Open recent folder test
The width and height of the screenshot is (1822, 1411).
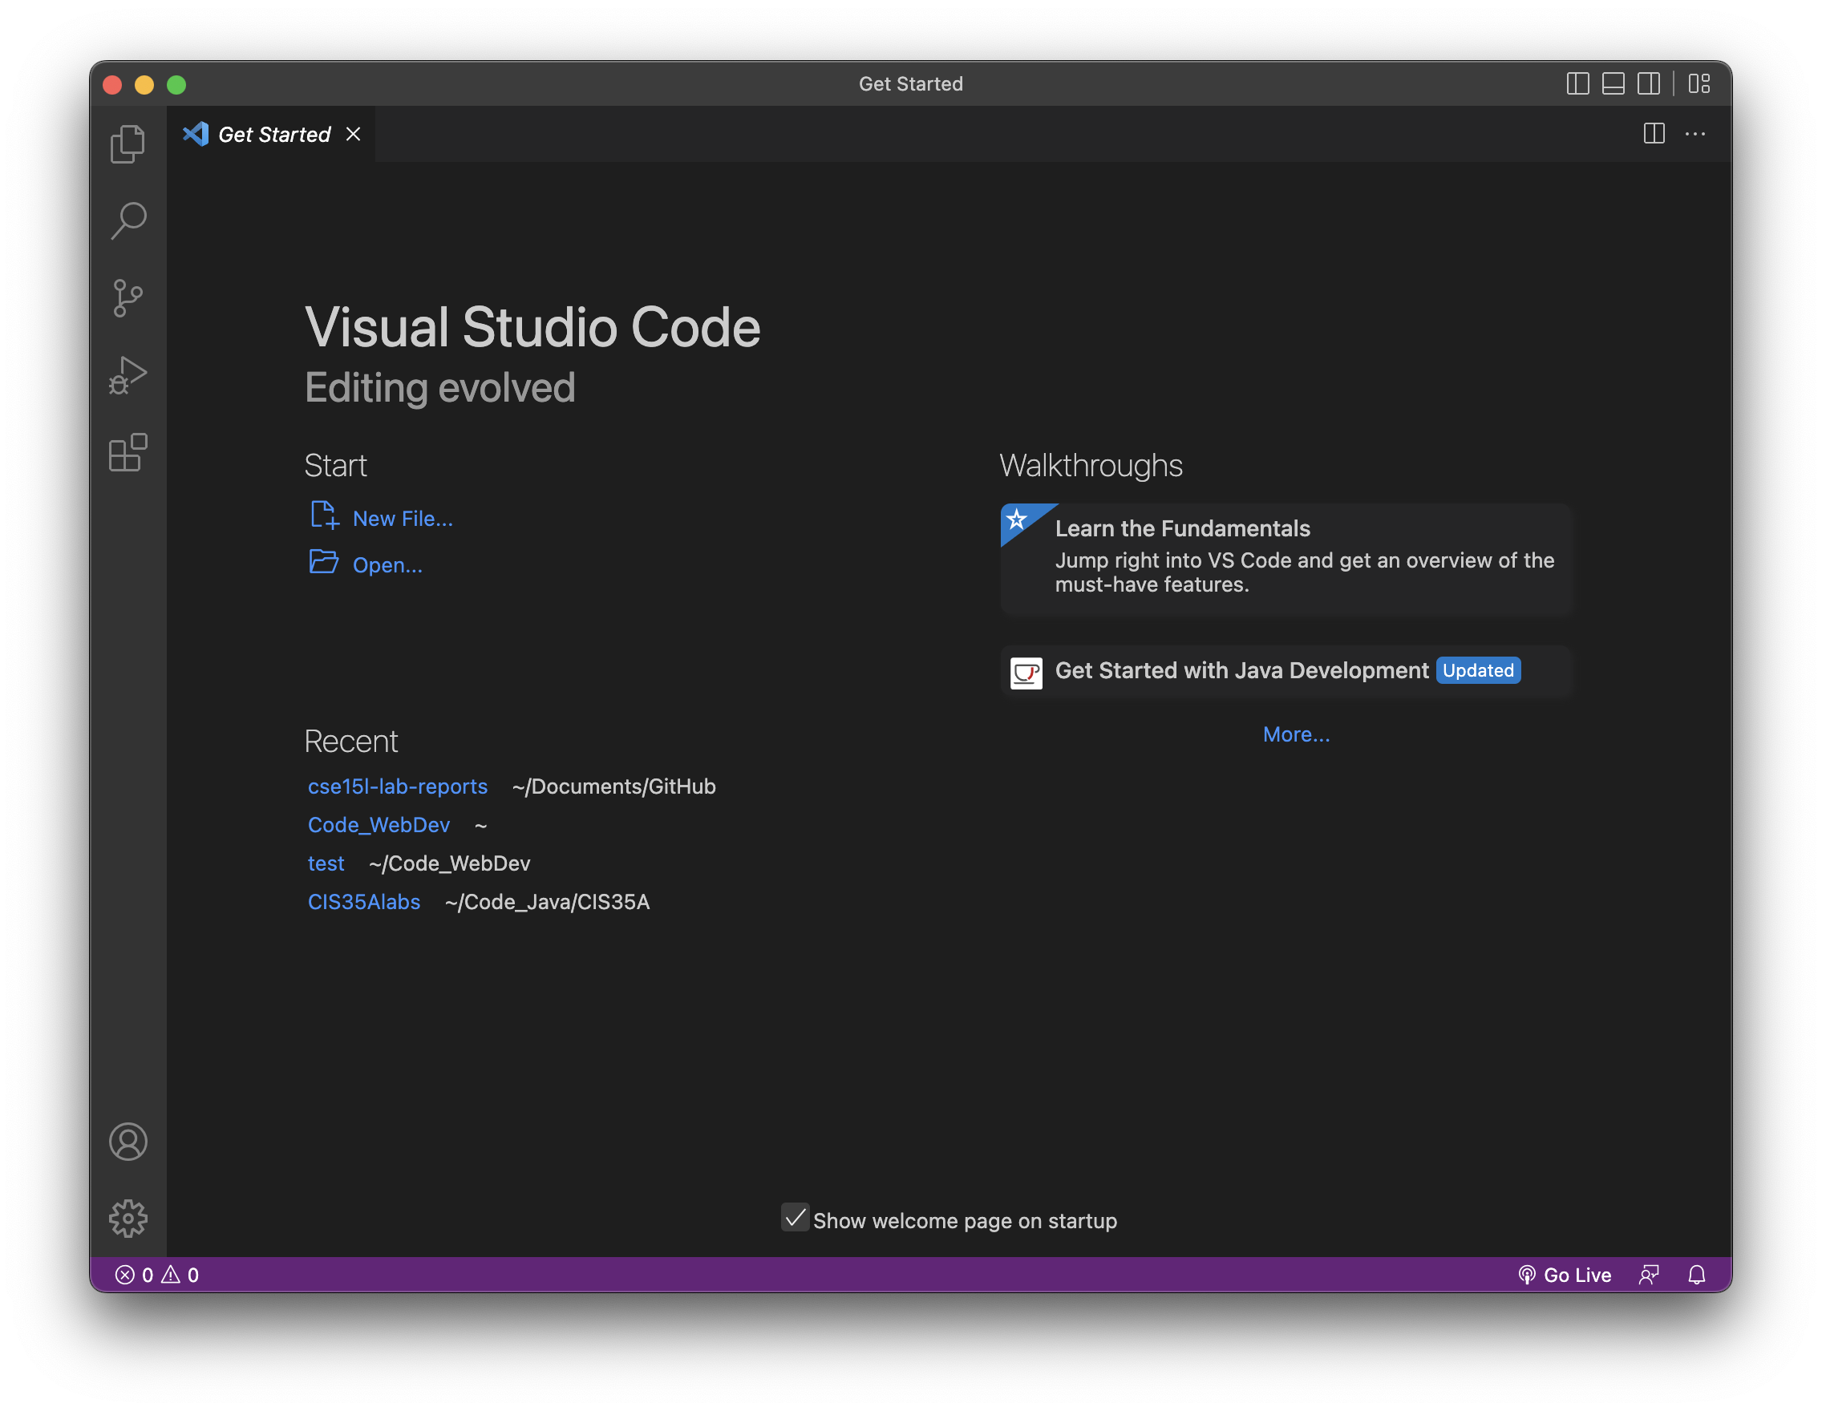pyautogui.click(x=326, y=863)
